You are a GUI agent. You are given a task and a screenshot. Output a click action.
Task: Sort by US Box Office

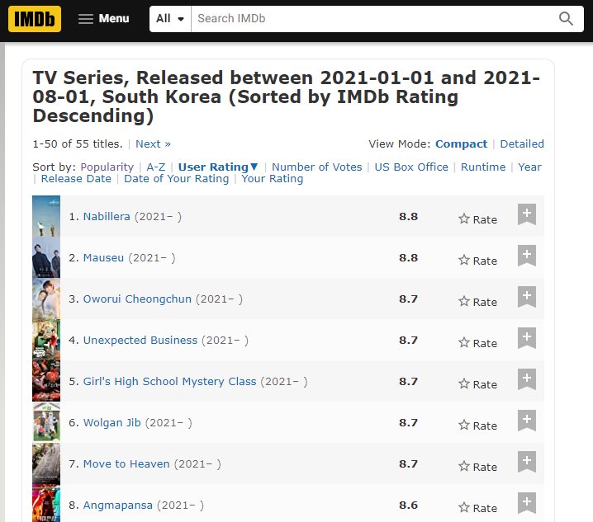tap(411, 167)
